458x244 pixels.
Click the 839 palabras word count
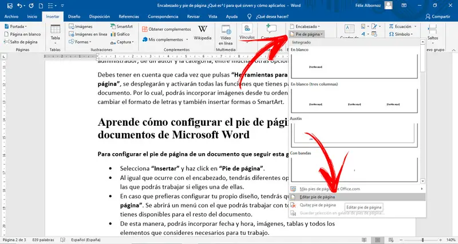43,240
